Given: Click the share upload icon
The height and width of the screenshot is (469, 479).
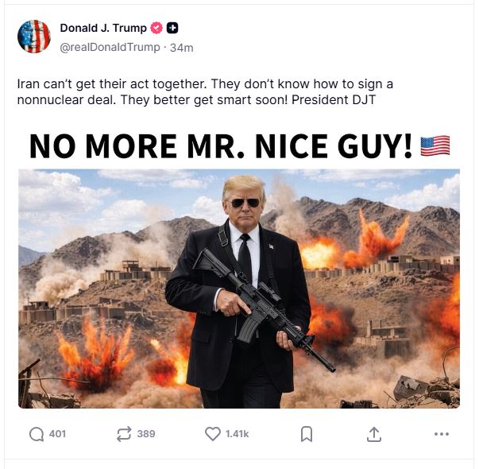Looking at the screenshot, I should tap(374, 434).
